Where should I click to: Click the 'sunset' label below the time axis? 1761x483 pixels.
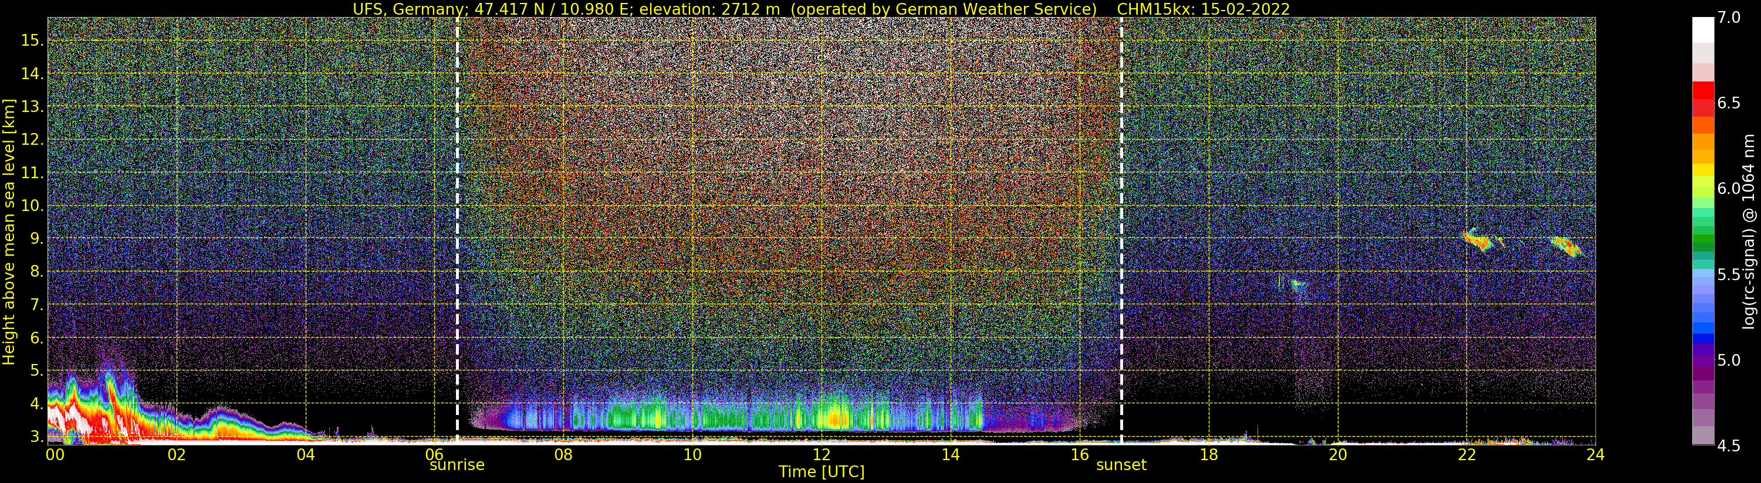coord(1121,465)
